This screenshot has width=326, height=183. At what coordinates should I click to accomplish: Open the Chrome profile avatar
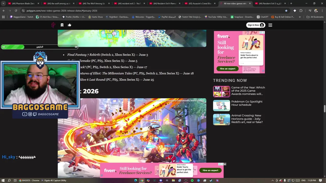point(316,11)
